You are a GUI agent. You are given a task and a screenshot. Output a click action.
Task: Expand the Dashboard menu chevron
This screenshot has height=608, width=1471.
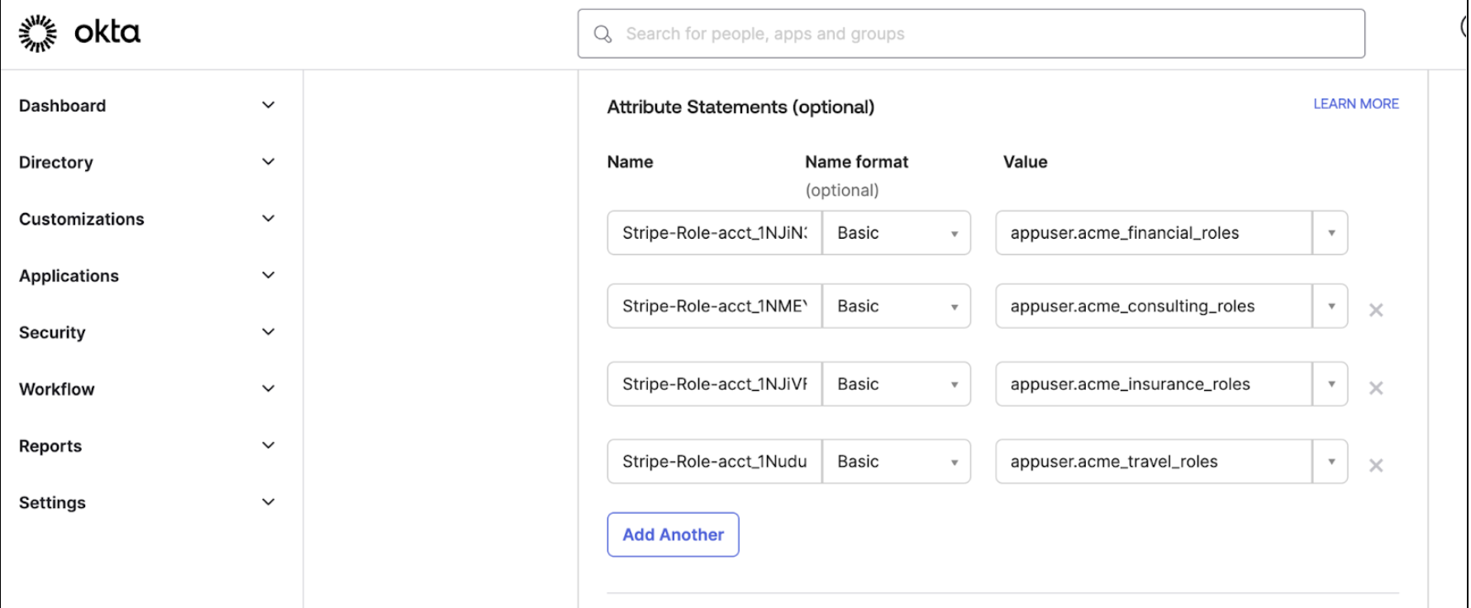tap(268, 105)
